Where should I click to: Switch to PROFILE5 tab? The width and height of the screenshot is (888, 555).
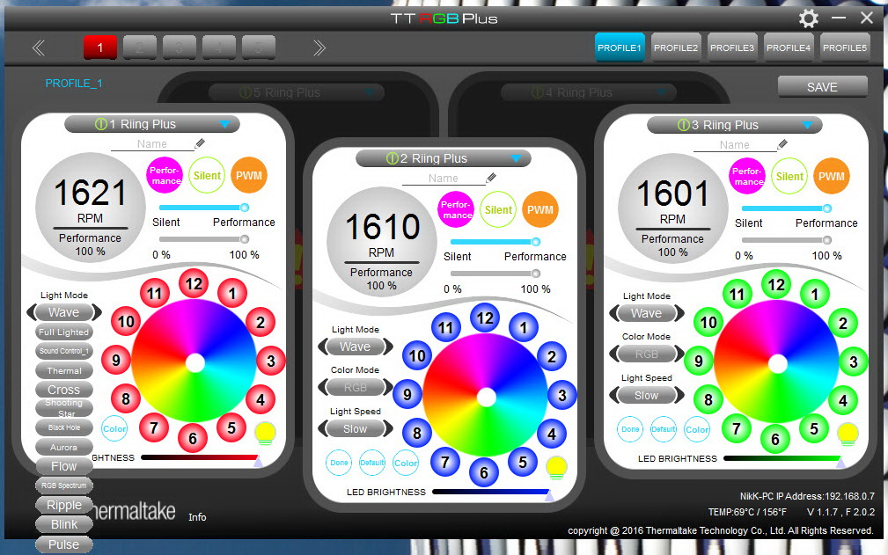(x=844, y=47)
